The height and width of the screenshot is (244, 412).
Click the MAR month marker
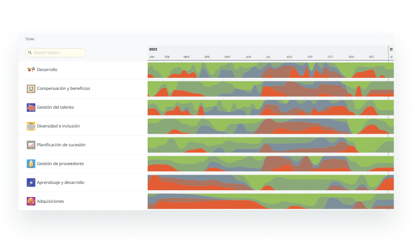tap(186, 57)
